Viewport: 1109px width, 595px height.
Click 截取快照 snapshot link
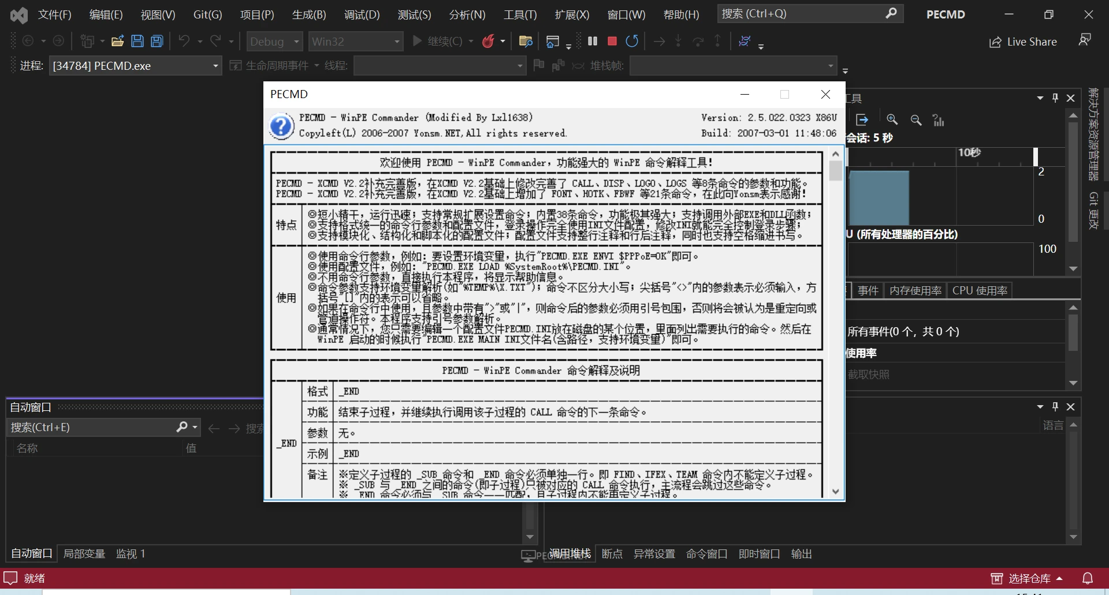(x=868, y=375)
